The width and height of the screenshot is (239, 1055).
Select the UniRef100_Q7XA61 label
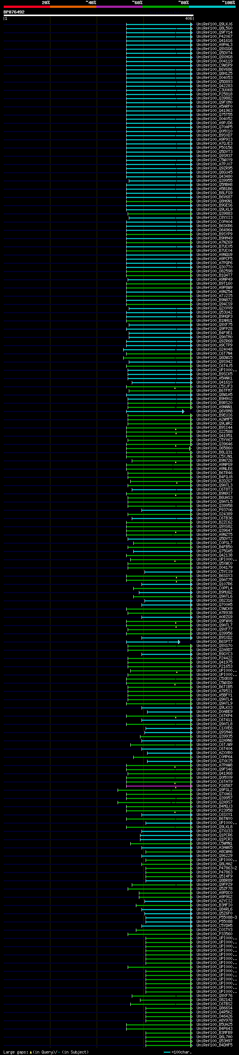[214, 794]
